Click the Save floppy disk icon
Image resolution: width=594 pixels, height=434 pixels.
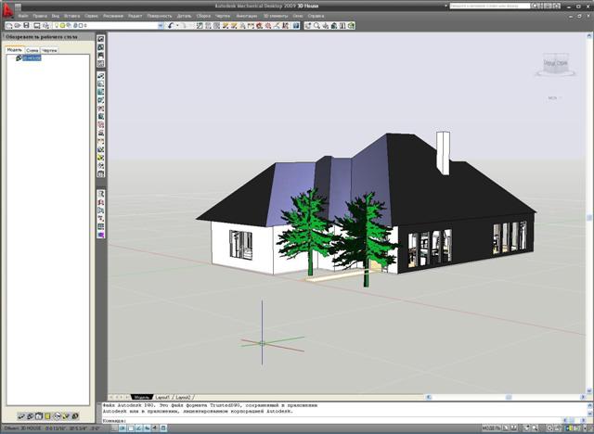tap(26, 26)
